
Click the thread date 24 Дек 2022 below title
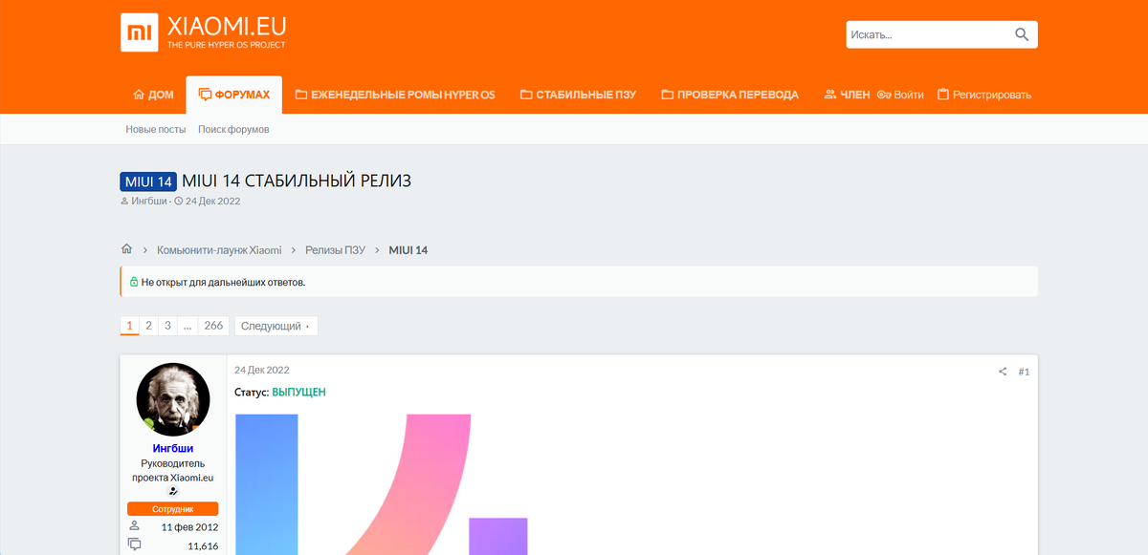click(212, 202)
